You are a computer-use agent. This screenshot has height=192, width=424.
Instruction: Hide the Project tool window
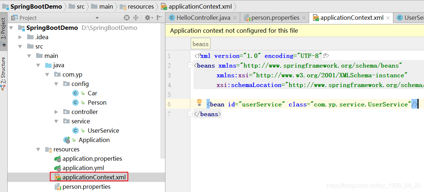pos(160,18)
